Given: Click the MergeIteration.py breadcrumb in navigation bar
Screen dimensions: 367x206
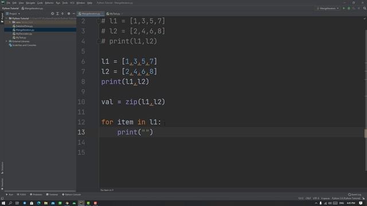Looking at the screenshot, I should (32, 8).
